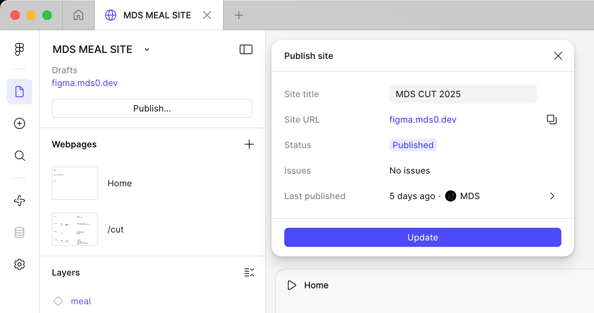Click the Publish... button
594x313 pixels.
coord(152,108)
